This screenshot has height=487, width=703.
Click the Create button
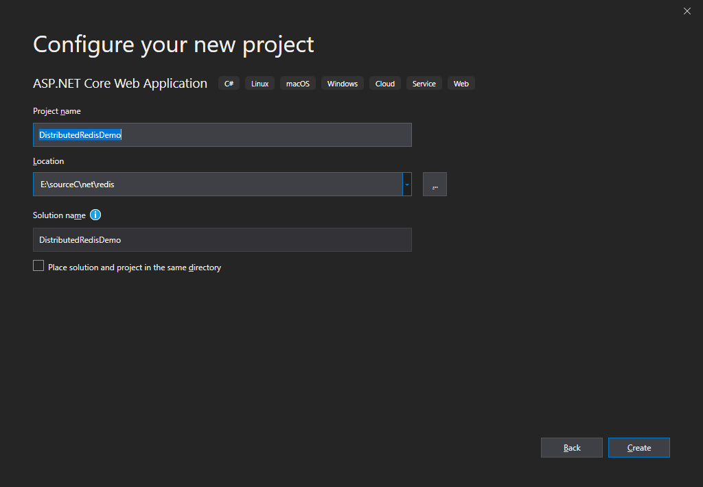pos(639,448)
